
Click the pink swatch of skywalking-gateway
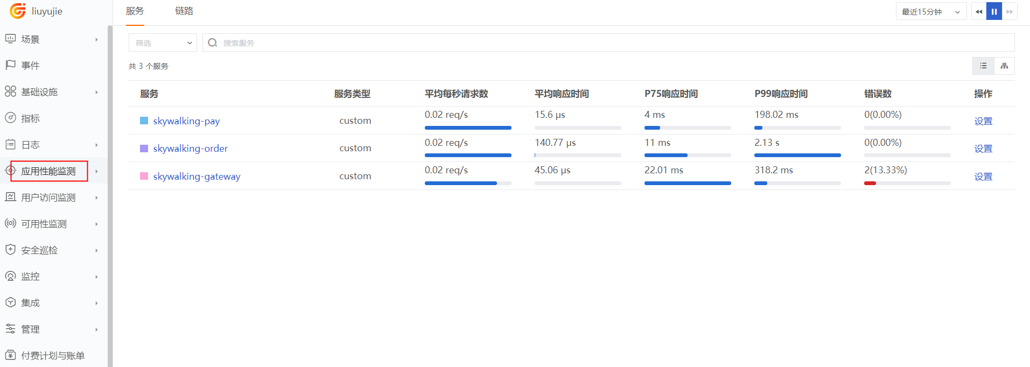point(144,176)
